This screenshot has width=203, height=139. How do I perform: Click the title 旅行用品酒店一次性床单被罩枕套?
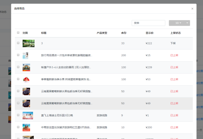(x=67, y=55)
